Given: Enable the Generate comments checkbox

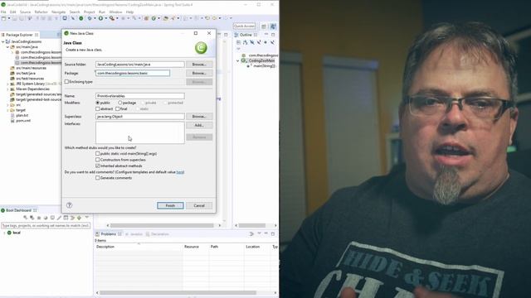Looking at the screenshot, I should tap(98, 178).
